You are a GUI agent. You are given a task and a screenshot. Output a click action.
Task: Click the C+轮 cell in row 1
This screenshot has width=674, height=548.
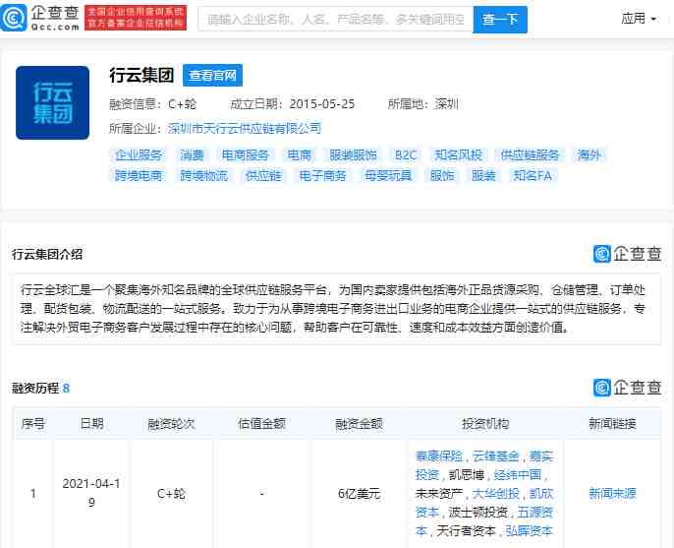(x=171, y=493)
